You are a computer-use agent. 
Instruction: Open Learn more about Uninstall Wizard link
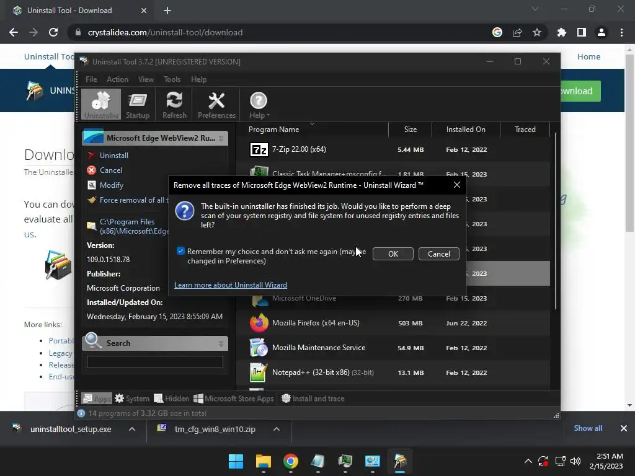[231, 285]
